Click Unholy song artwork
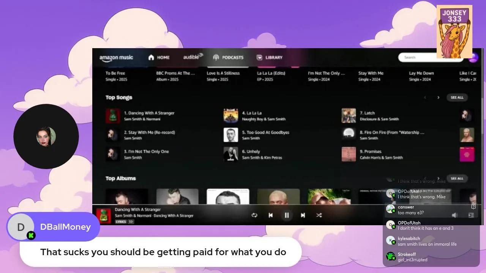The height and width of the screenshot is (273, 486). click(x=231, y=154)
